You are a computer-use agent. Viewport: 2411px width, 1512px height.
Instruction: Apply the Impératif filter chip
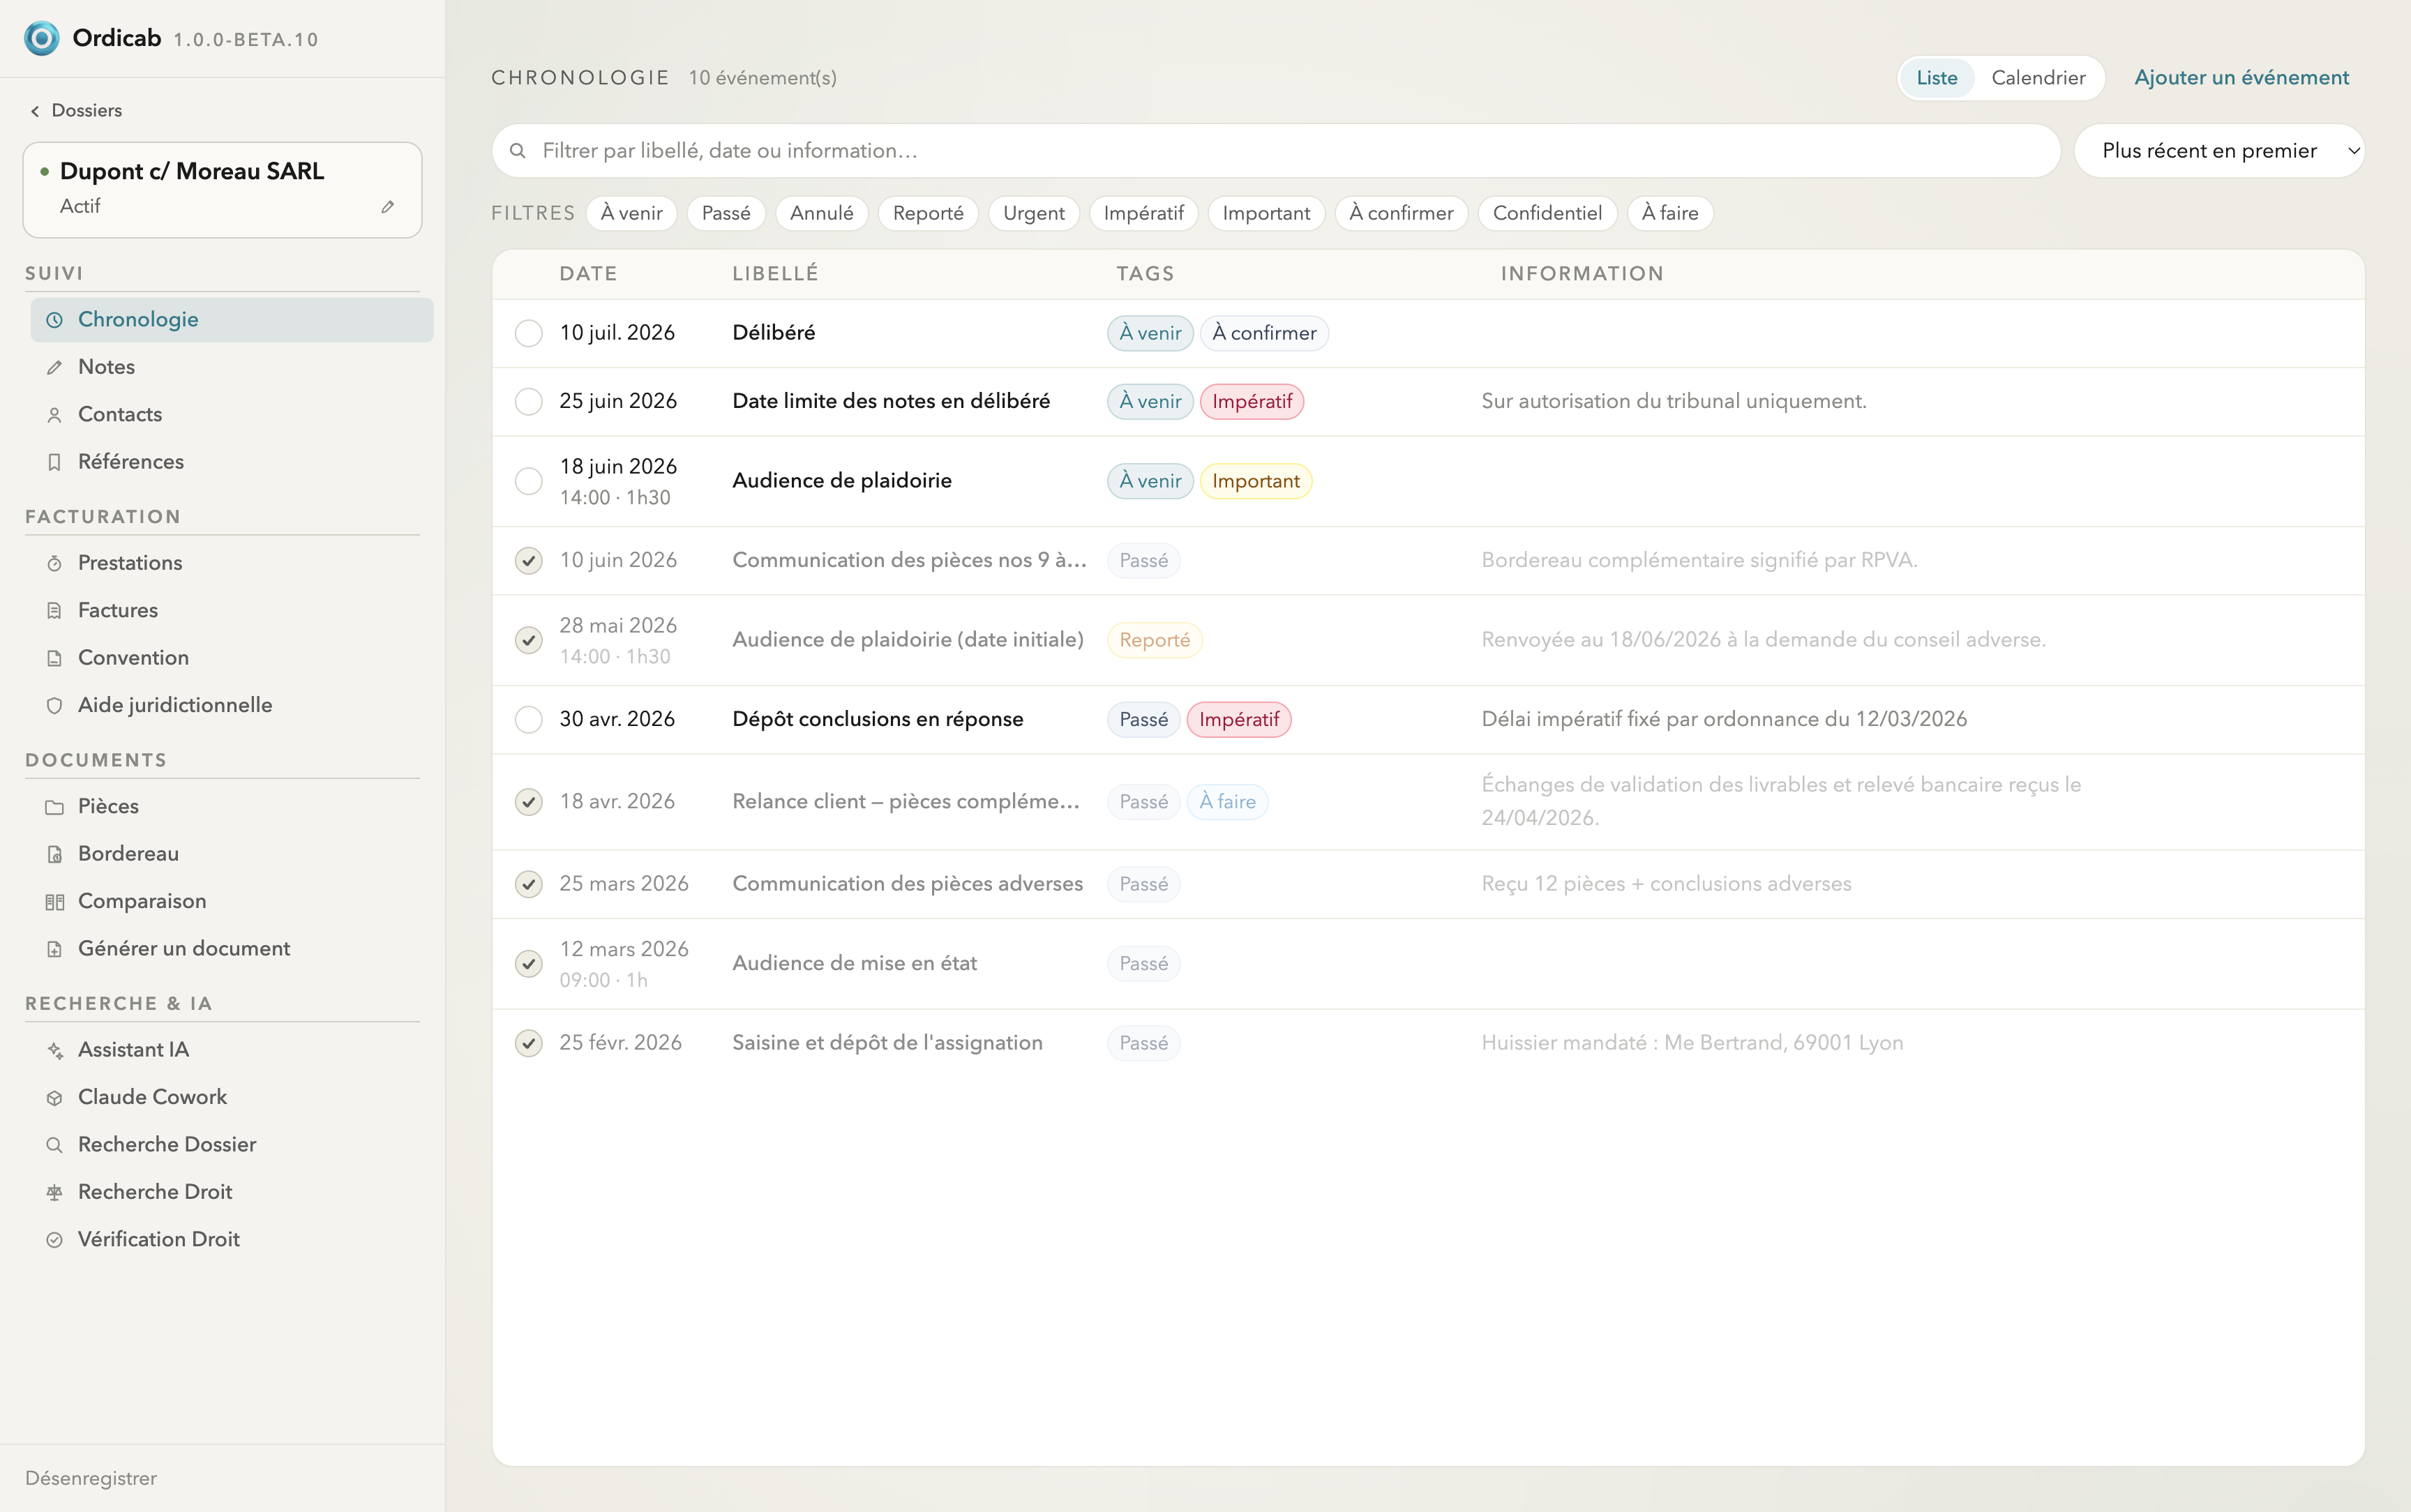pyautogui.click(x=1143, y=213)
